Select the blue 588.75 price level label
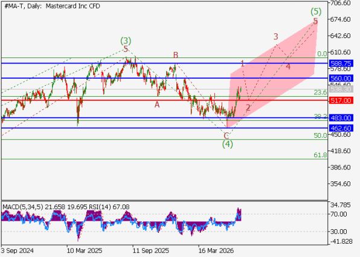The image size is (360, 257). (341, 63)
